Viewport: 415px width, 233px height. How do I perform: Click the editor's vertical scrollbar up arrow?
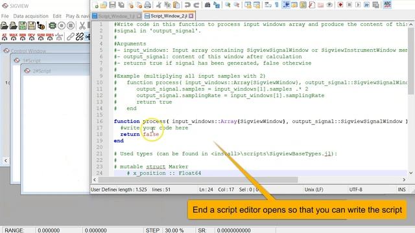tap(410, 25)
